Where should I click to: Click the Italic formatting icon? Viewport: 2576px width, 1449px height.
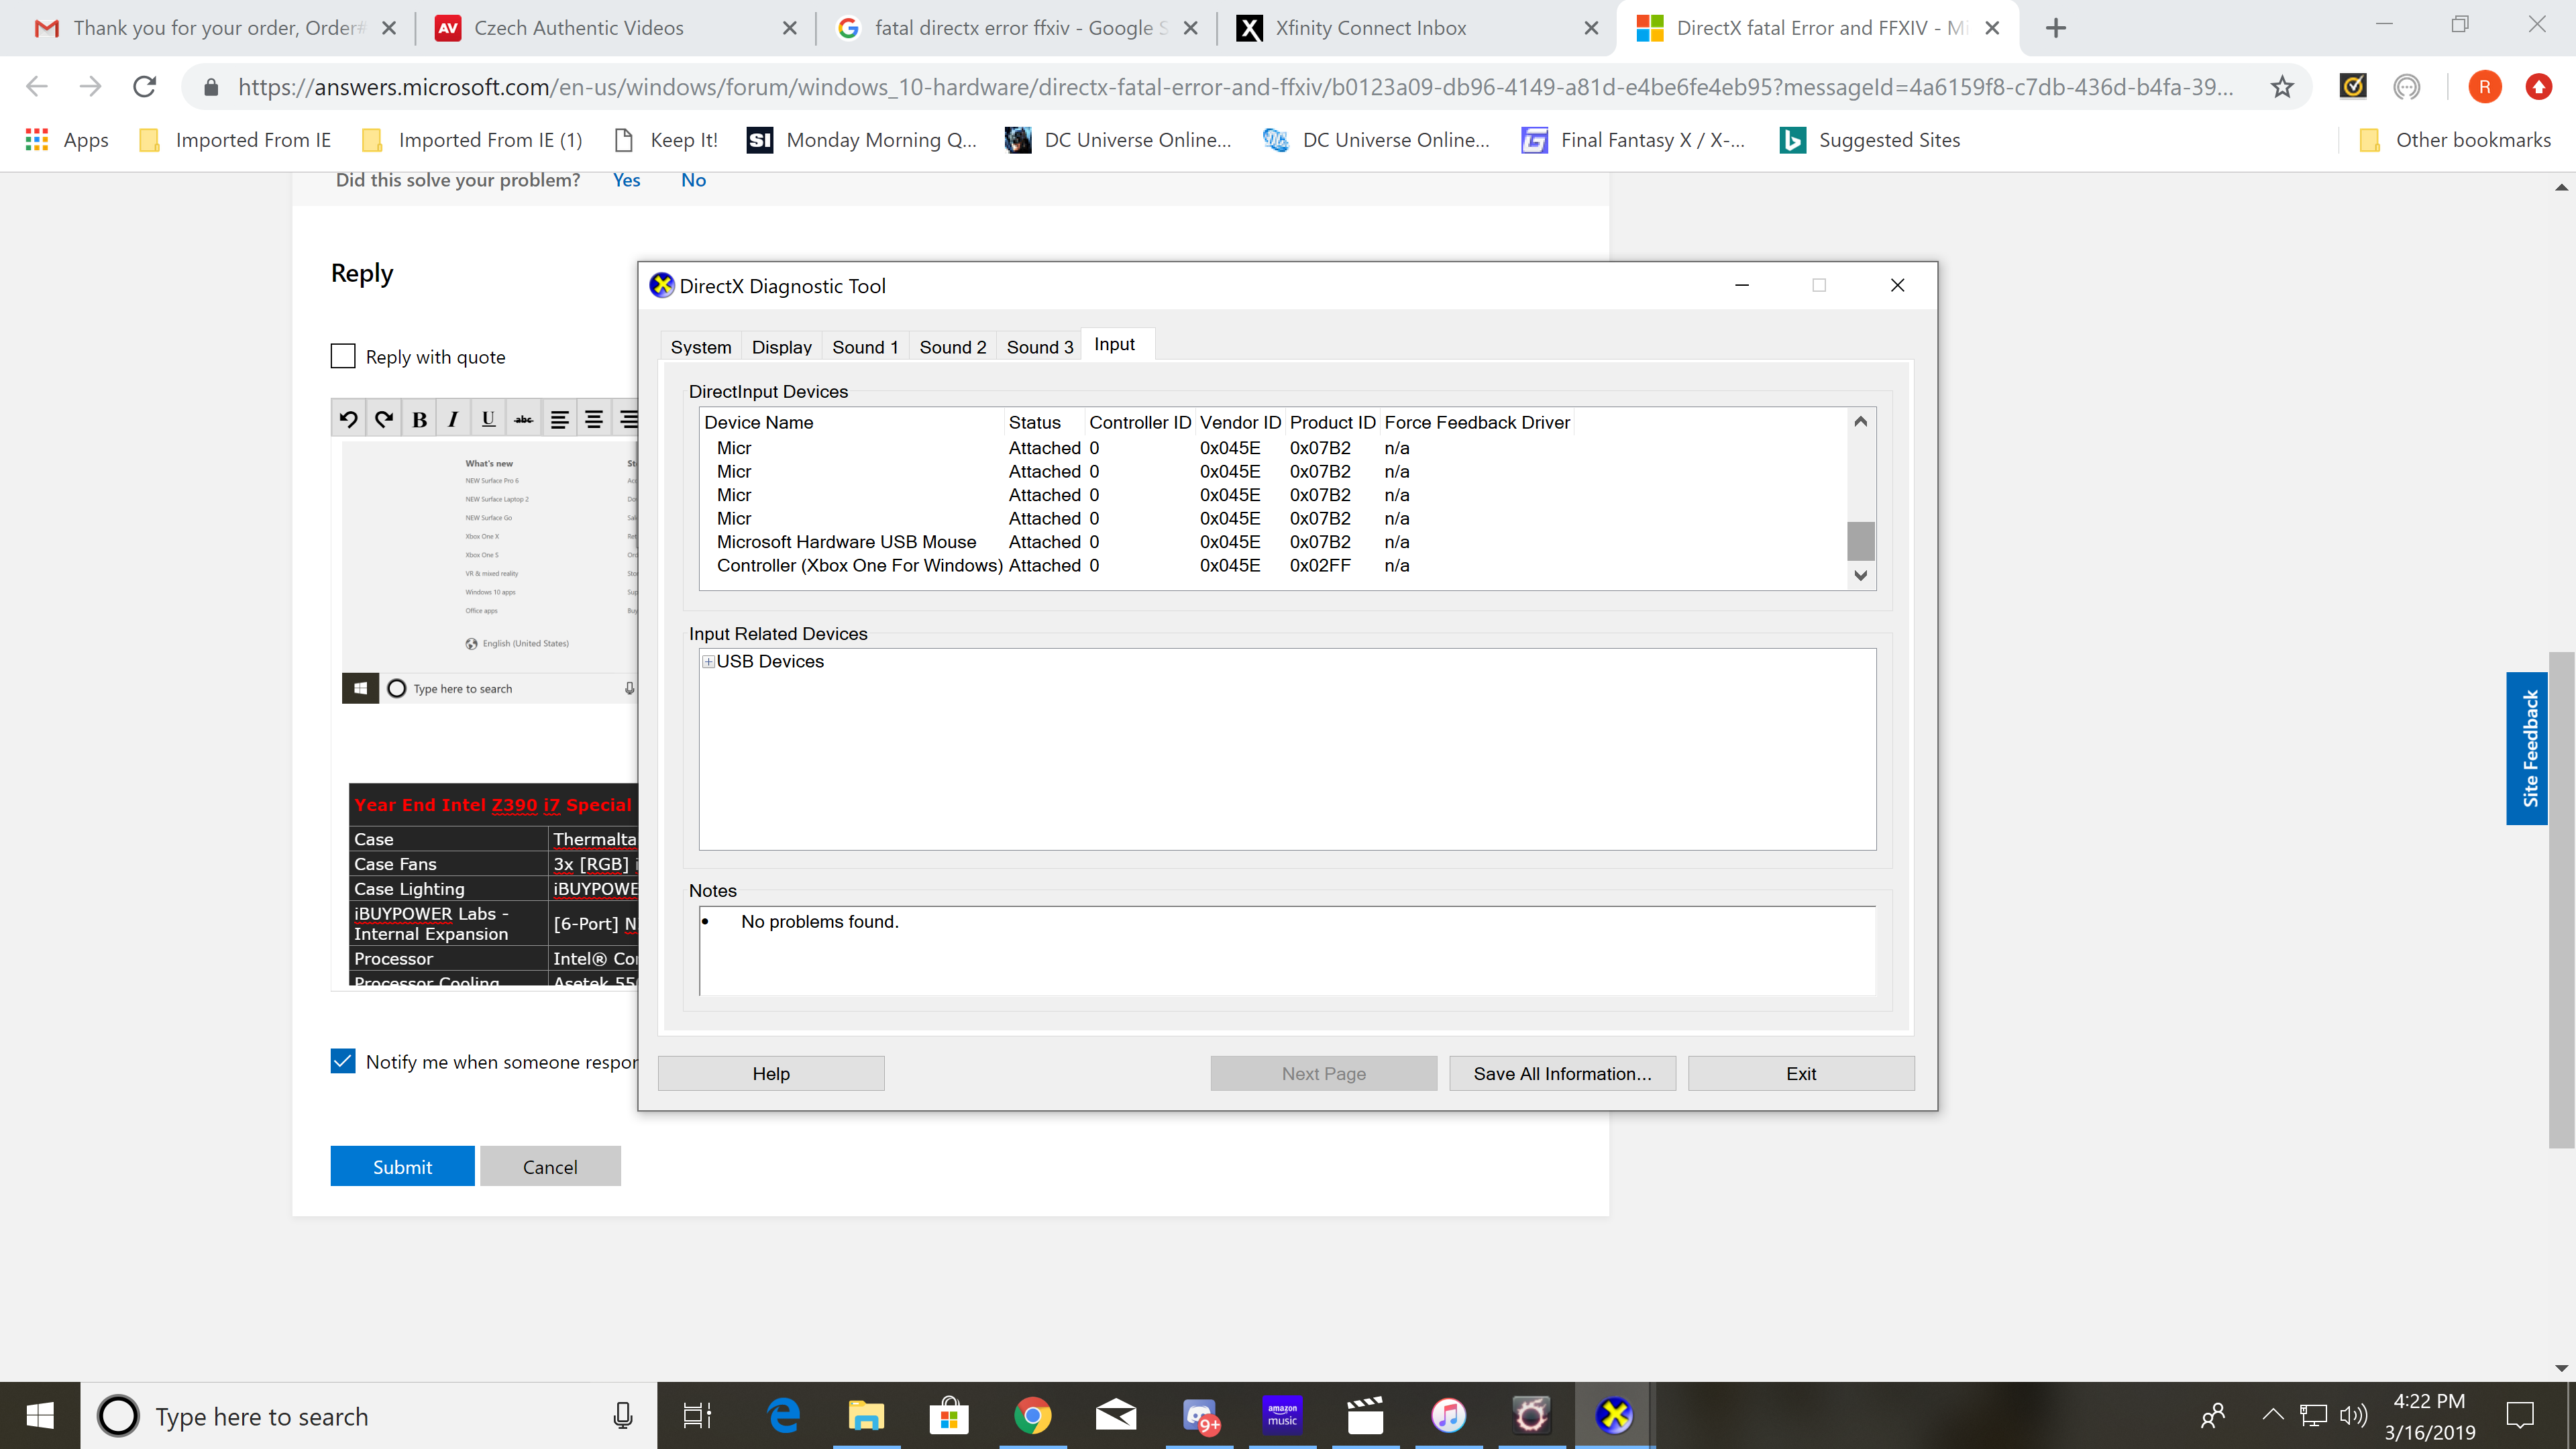pyautogui.click(x=453, y=419)
